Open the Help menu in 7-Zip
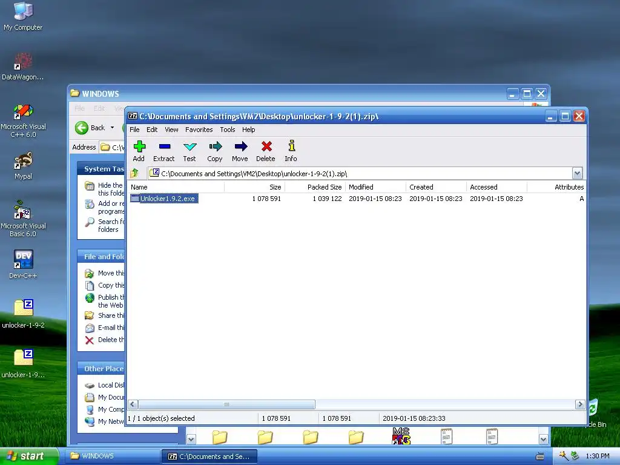 (248, 130)
